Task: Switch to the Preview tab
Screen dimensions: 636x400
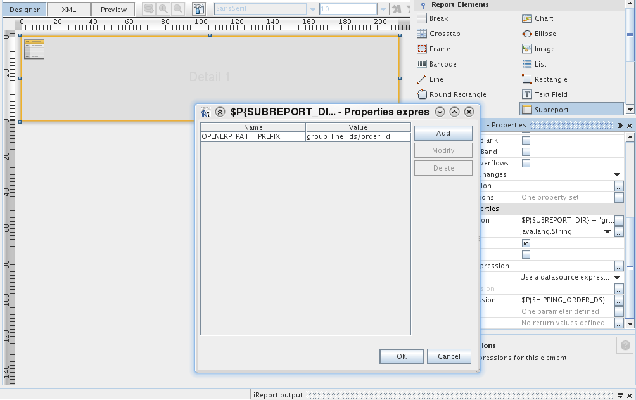Action: [113, 10]
